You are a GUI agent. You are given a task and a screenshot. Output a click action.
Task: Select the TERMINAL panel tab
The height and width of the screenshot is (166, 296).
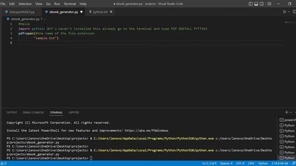click(56, 113)
